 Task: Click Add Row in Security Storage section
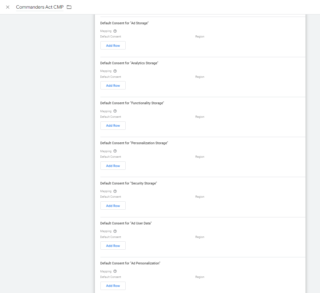click(x=113, y=206)
